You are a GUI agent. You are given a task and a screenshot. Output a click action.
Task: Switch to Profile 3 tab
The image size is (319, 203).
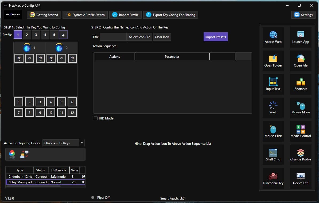click(36, 35)
